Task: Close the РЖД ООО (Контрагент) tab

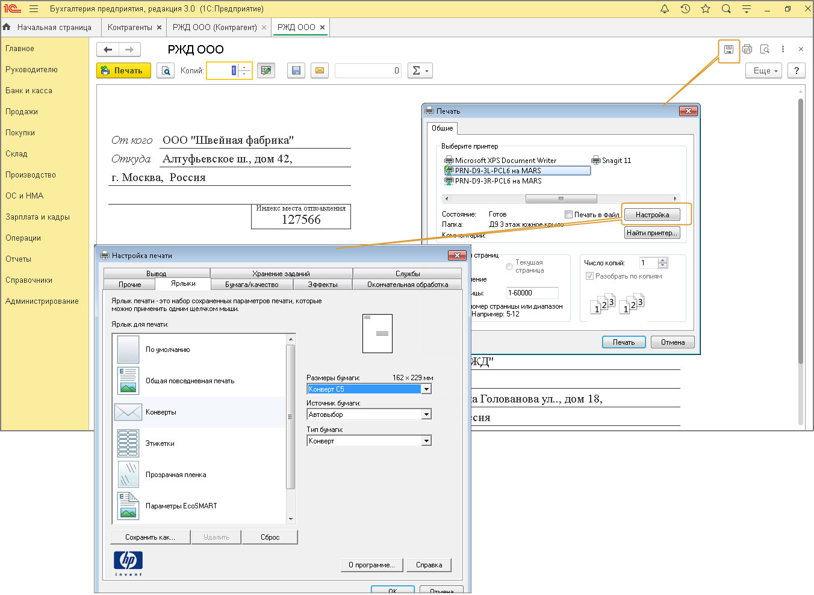Action: point(264,28)
